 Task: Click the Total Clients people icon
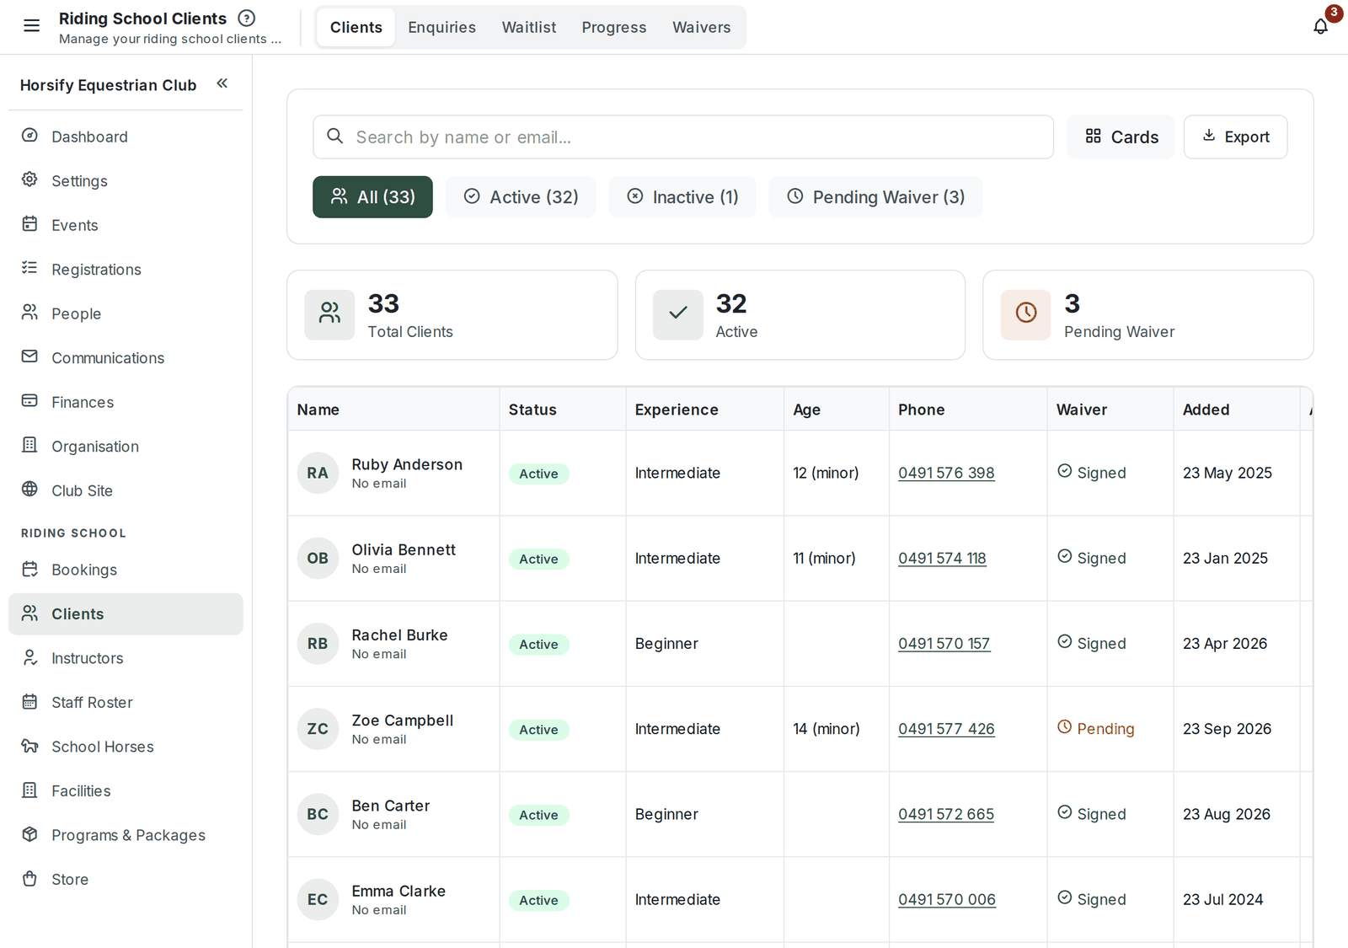tap(329, 314)
